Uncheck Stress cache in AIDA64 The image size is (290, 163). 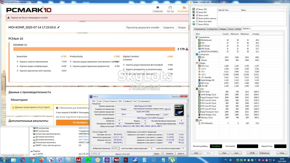click(197, 15)
